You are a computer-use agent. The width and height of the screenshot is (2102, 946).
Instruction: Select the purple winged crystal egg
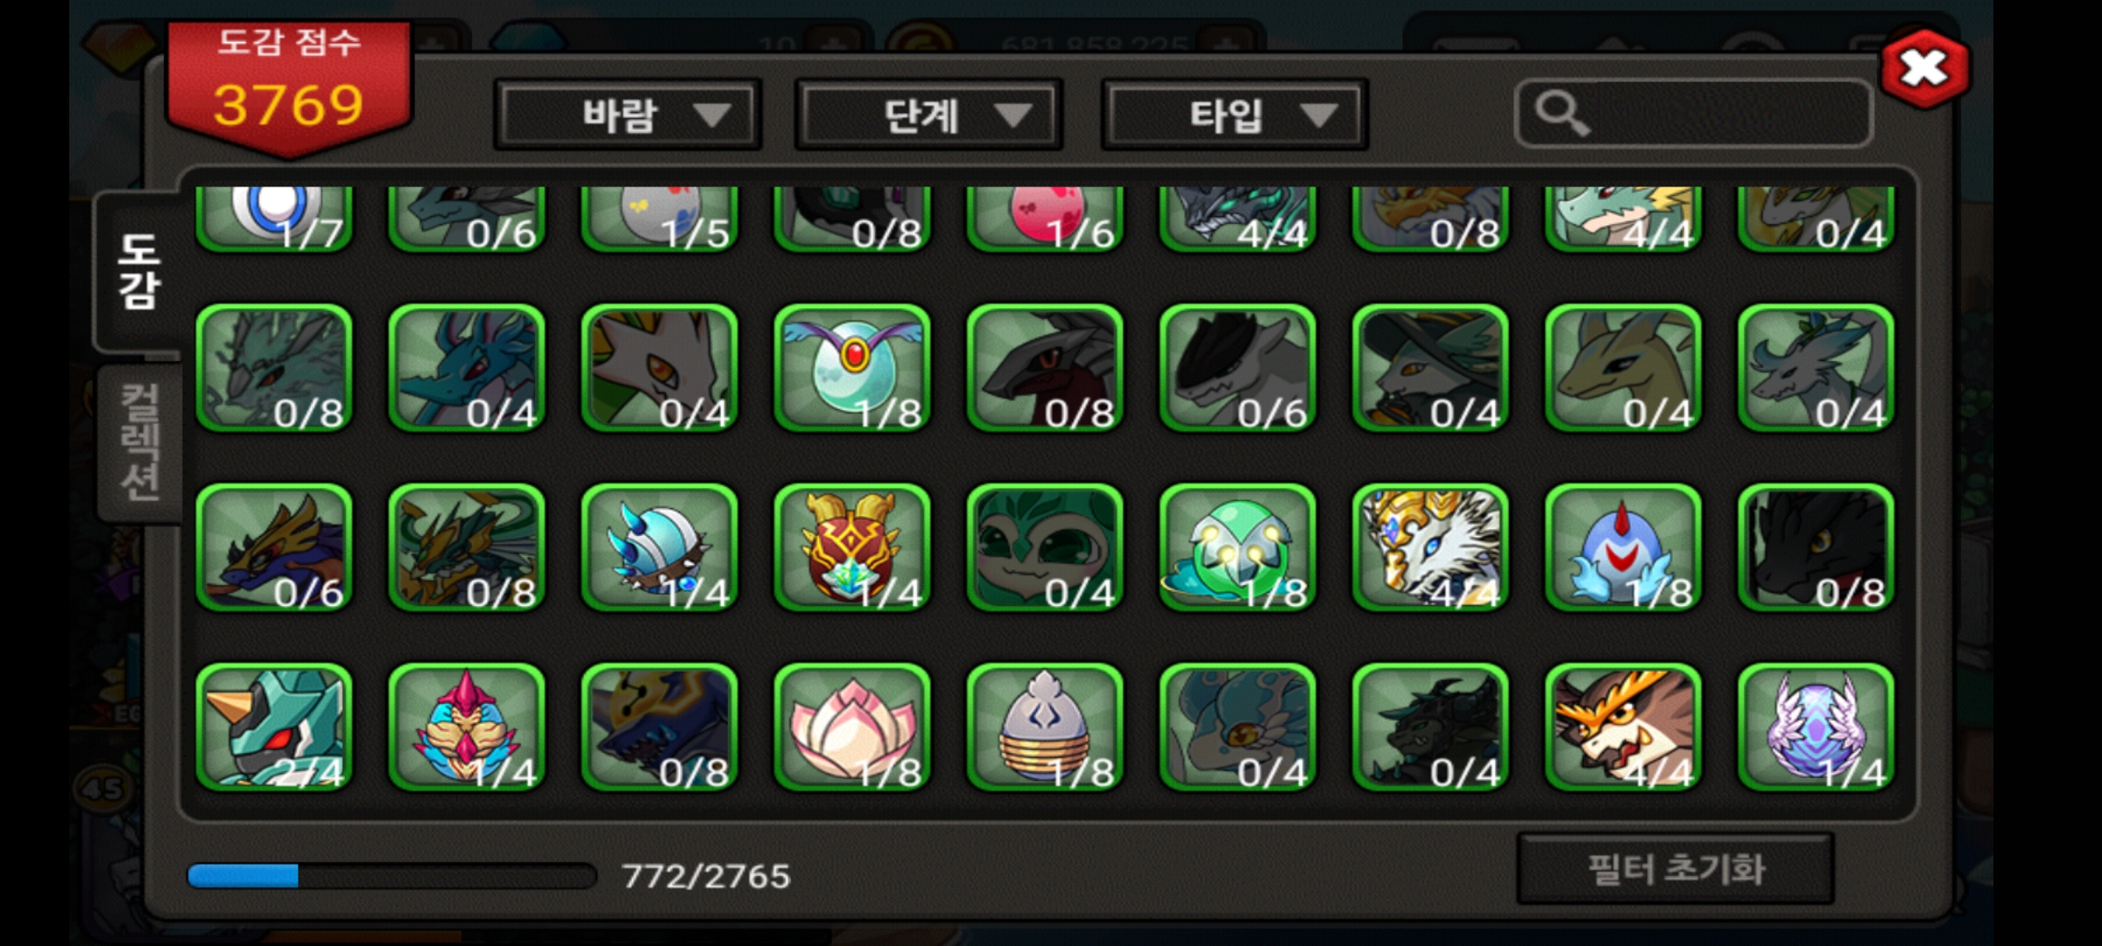tap(1816, 727)
